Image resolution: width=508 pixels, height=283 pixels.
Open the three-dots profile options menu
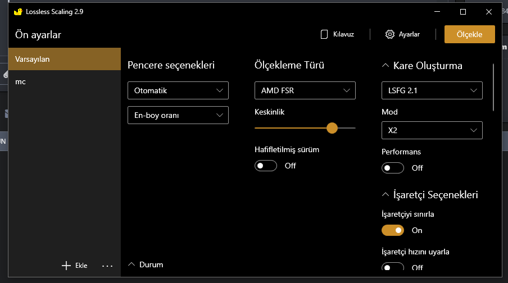[x=107, y=266]
